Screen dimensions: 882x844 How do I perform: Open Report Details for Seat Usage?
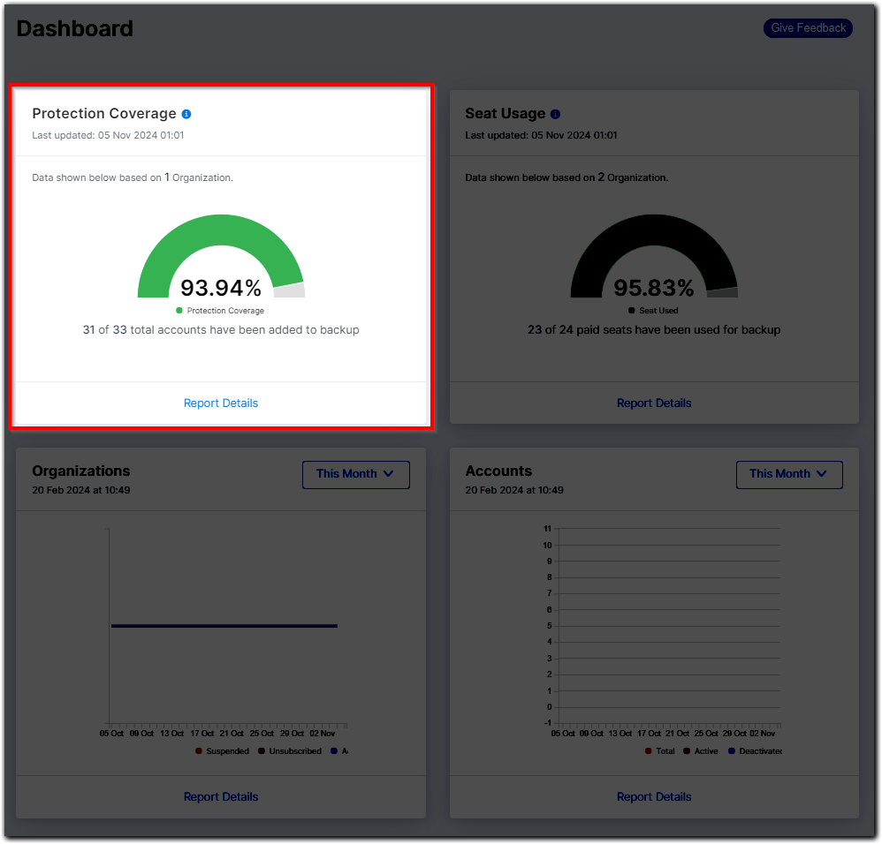654,403
